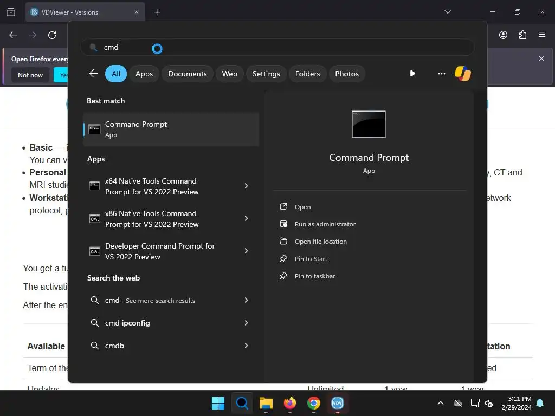
Task: Expand the cmd ipconfig chevron
Action: pos(247,323)
